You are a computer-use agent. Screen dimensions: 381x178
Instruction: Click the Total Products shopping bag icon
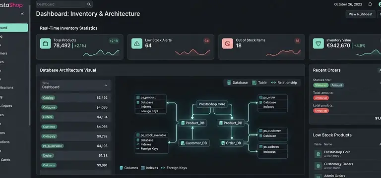pyautogui.click(x=45, y=44)
